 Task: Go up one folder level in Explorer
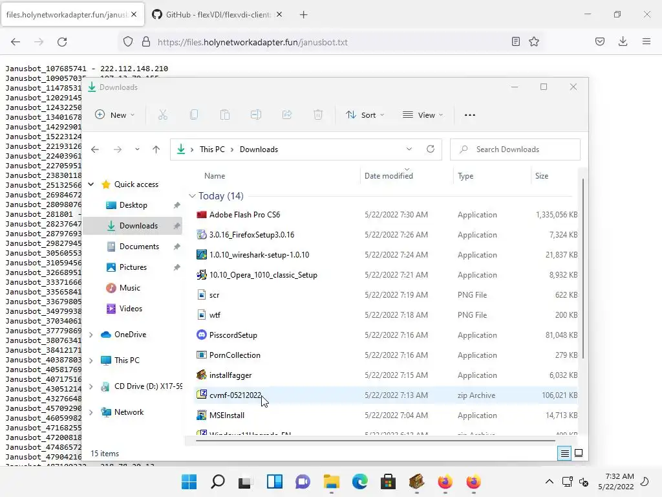pyautogui.click(x=156, y=149)
